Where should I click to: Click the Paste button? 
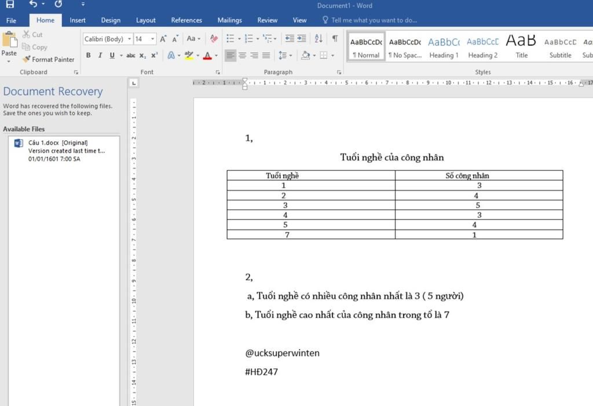(x=9, y=44)
